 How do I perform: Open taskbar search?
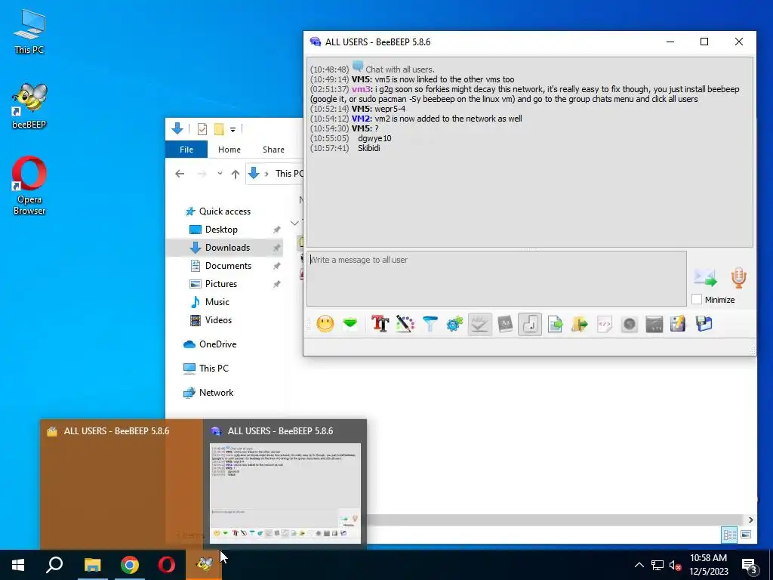click(54, 565)
